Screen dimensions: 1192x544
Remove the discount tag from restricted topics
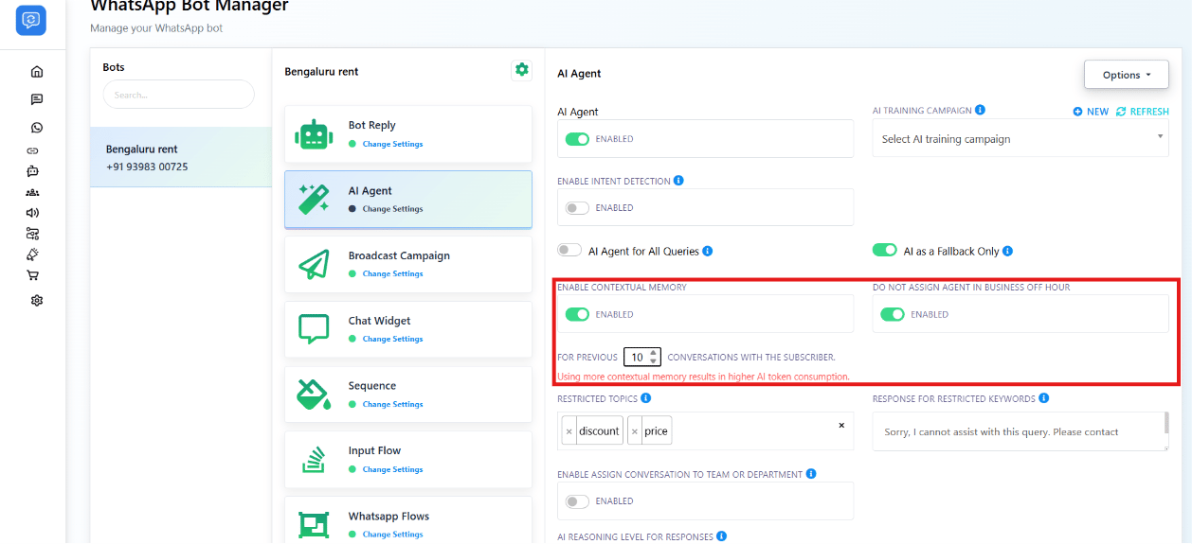tap(569, 431)
